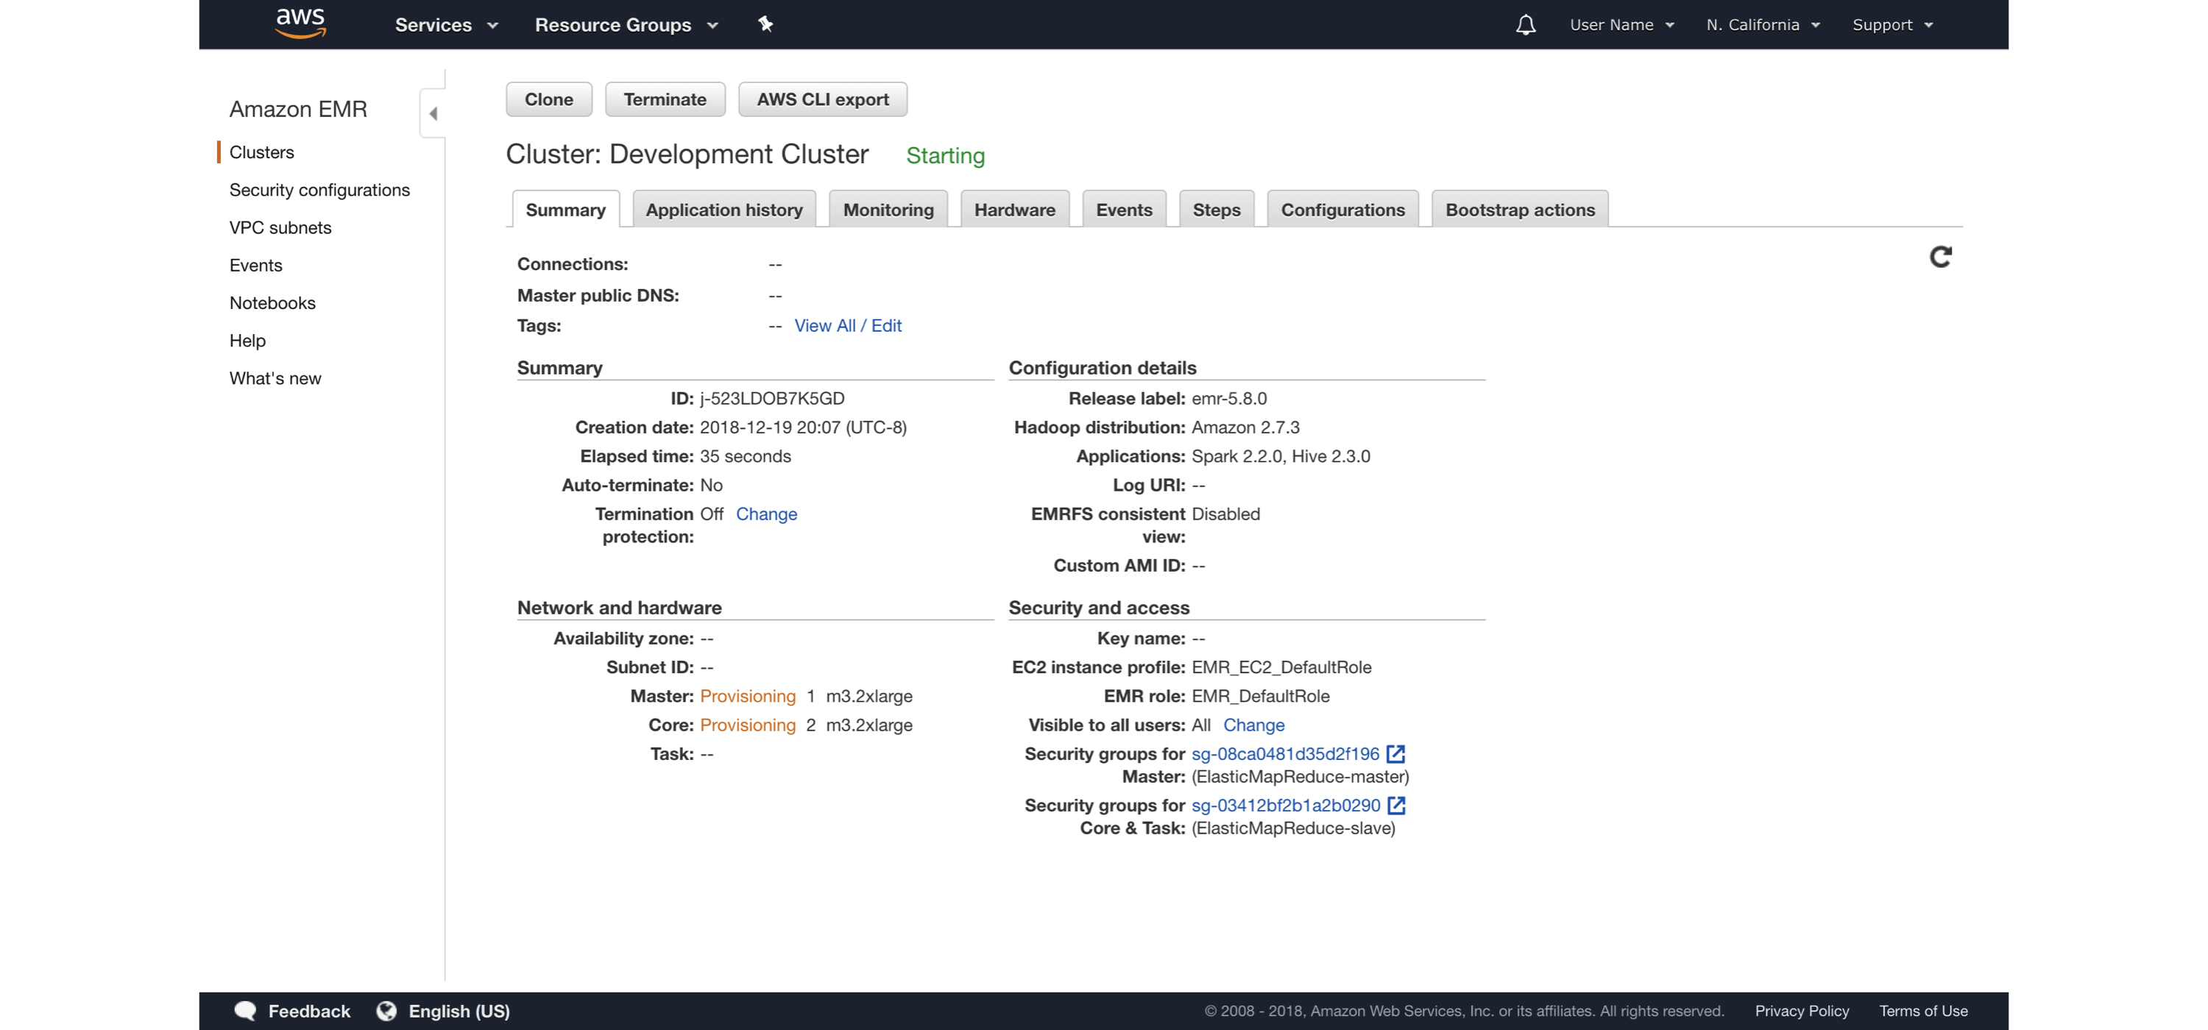Open Notebooks in the sidebar

(x=272, y=303)
